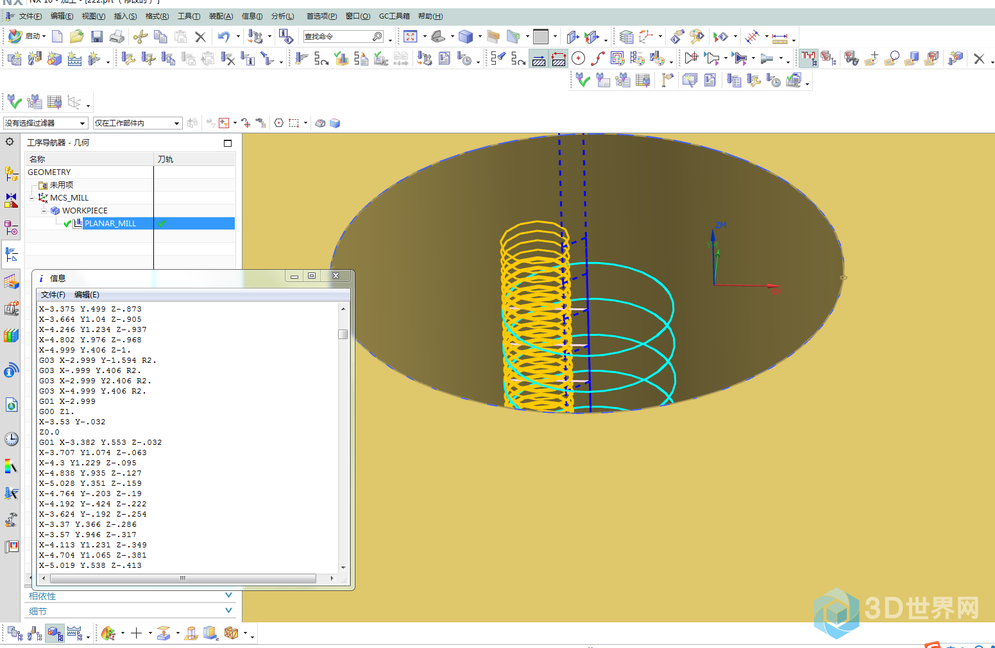The height and width of the screenshot is (648, 995).
Task: Select the PLANAR_MILL operation
Action: (110, 223)
